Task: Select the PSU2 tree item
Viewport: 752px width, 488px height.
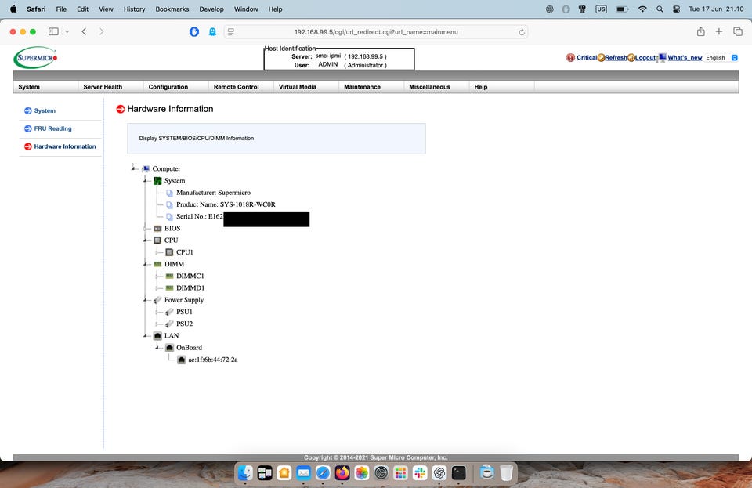Action: click(184, 324)
